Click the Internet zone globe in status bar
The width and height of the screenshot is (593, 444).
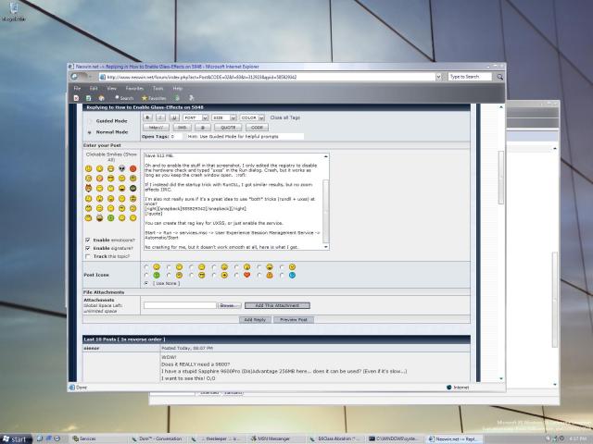tap(448, 388)
